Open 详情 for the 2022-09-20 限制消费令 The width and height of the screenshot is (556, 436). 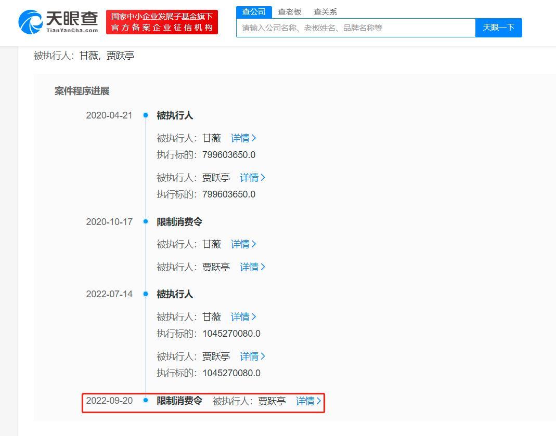coord(308,401)
